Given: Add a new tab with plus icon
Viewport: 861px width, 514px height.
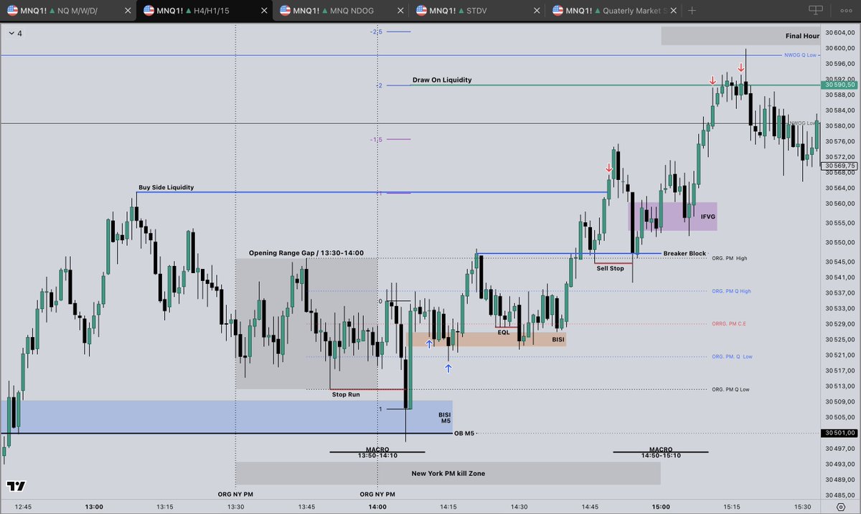Looking at the screenshot, I should 692,11.
